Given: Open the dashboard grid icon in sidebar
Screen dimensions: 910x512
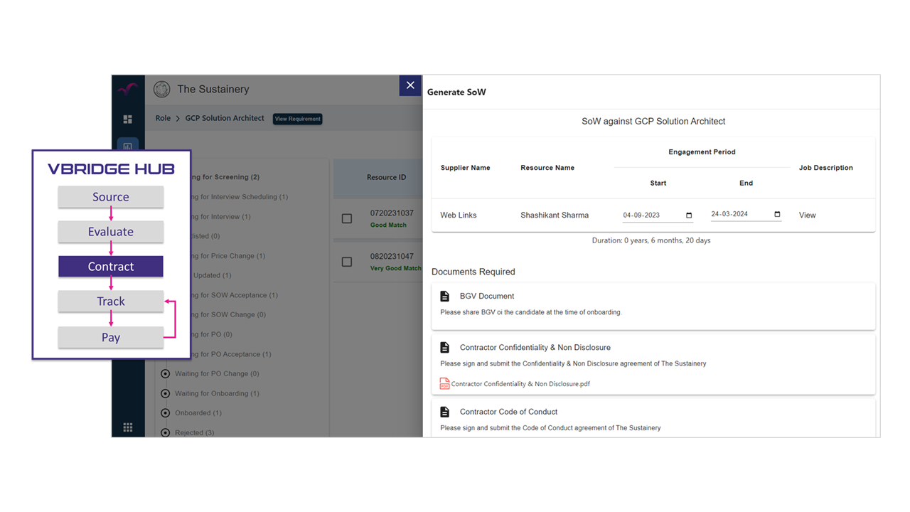Looking at the screenshot, I should point(128,119).
